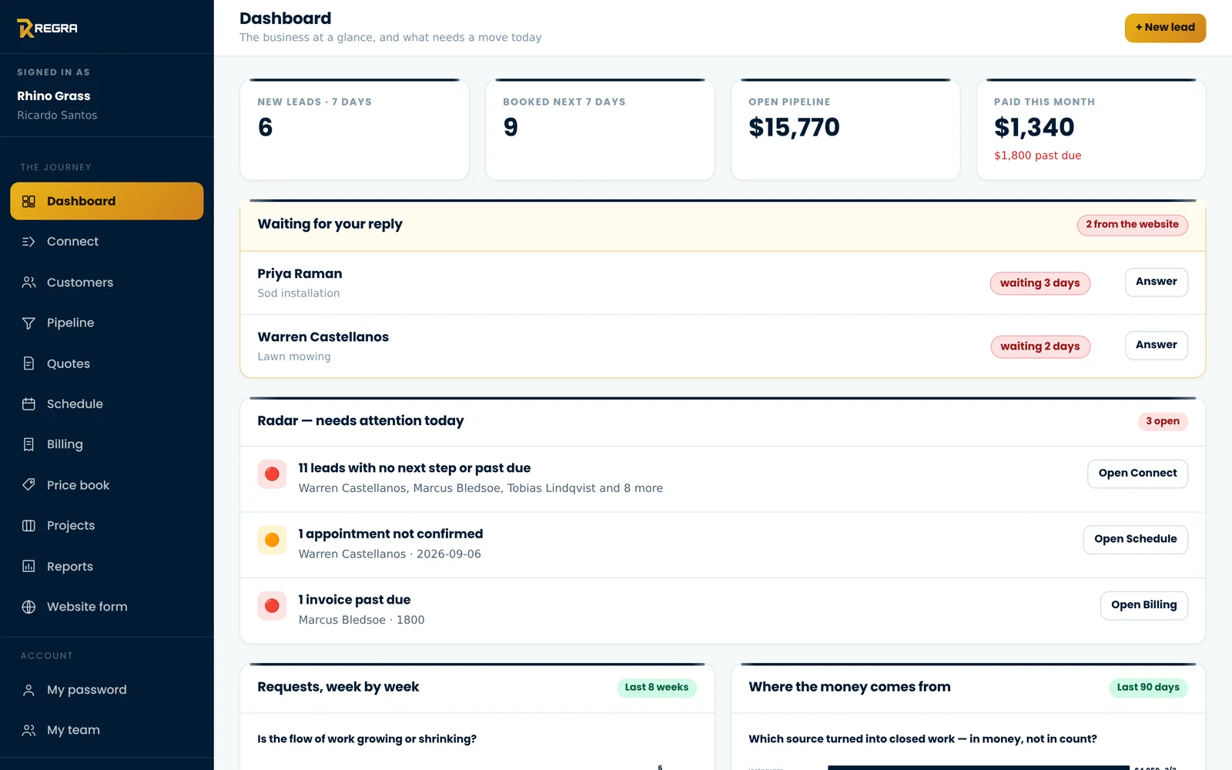Click the Pipeline funnel icon
This screenshot has width=1232, height=770.
coord(28,323)
